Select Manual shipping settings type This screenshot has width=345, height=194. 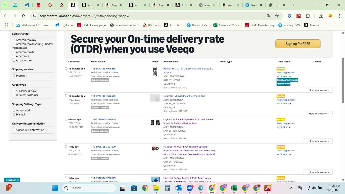click(14, 114)
